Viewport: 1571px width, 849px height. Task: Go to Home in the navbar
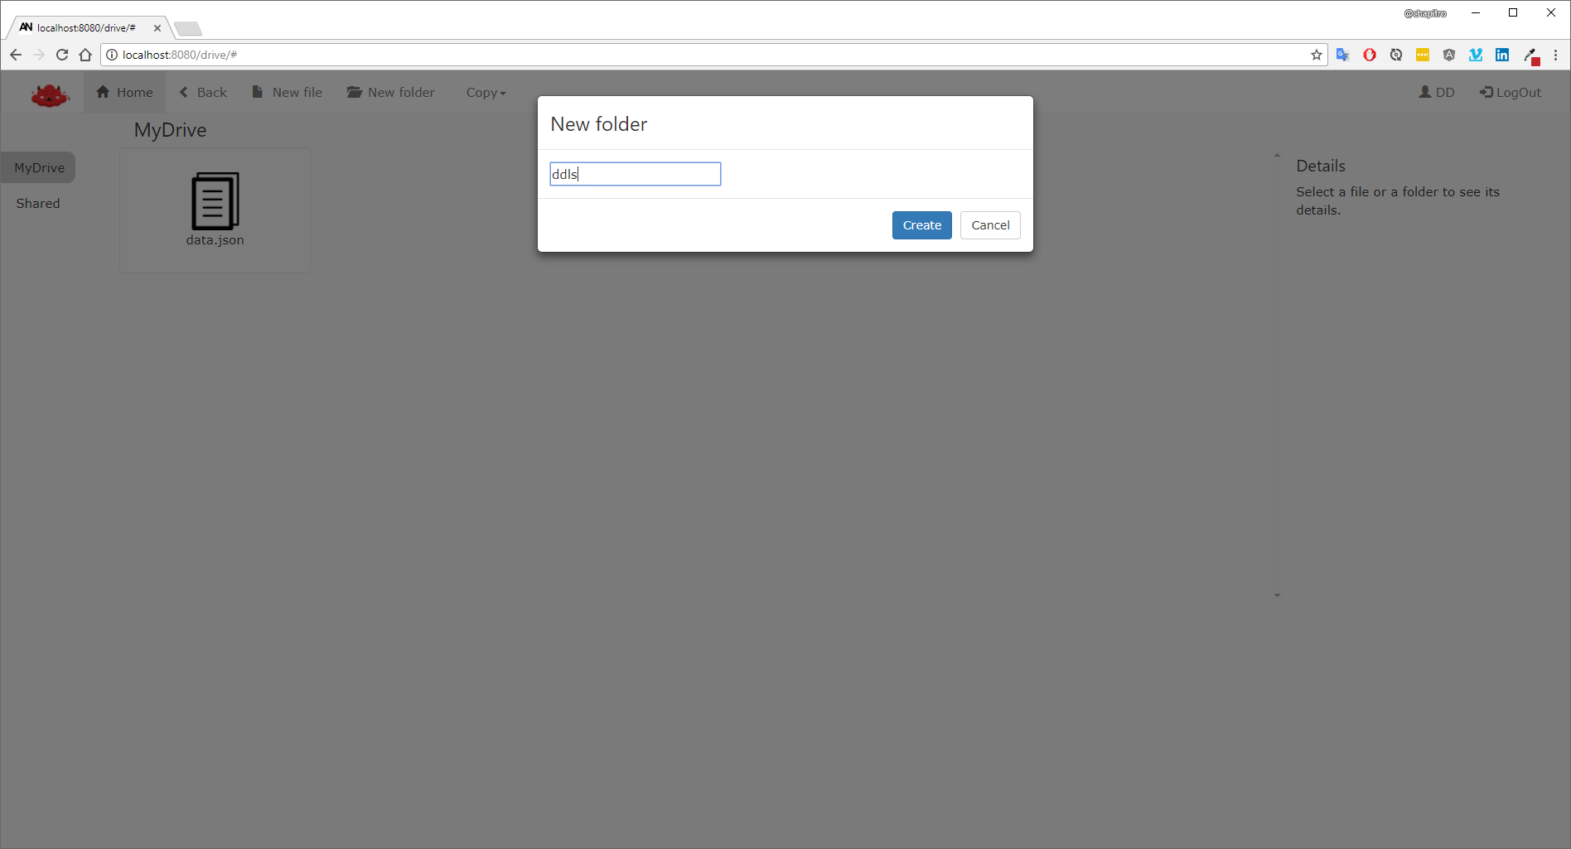(x=125, y=92)
